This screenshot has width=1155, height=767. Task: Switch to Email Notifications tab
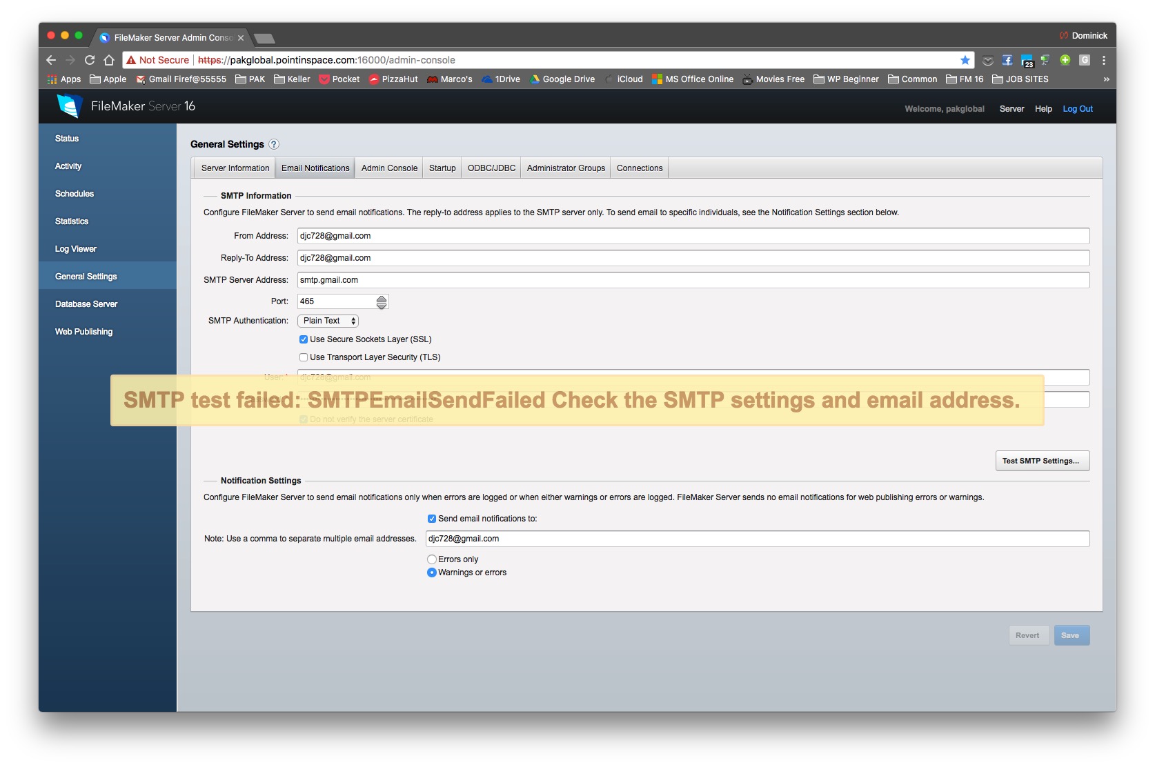point(315,168)
